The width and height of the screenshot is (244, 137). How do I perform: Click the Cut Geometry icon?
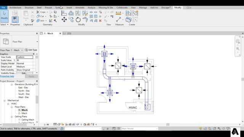coord(38,16)
